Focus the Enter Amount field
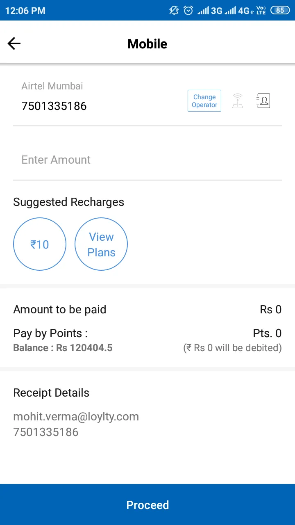Image resolution: width=295 pixels, height=525 pixels. [x=147, y=160]
